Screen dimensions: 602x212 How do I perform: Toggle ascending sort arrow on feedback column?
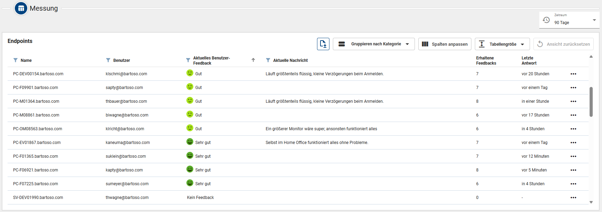[x=253, y=60]
